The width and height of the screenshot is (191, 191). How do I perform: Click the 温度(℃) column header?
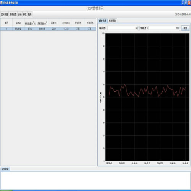54,23
